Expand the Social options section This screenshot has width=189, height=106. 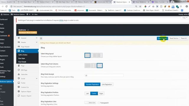[37, 79]
